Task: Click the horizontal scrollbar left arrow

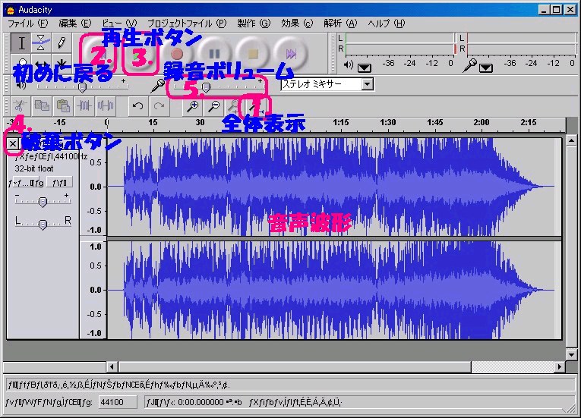Action: click(x=112, y=367)
